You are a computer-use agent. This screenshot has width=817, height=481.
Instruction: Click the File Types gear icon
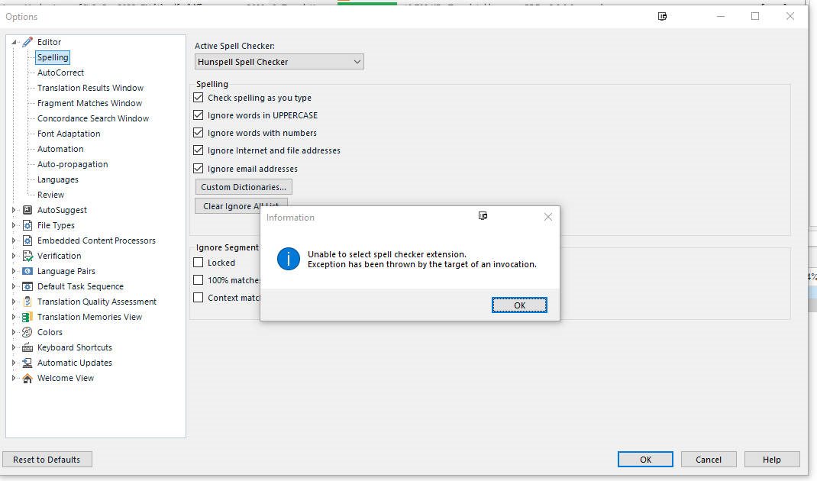tap(27, 225)
